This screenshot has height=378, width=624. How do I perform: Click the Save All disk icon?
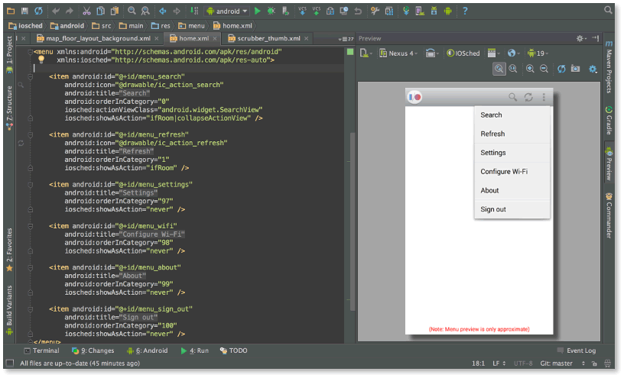click(24, 11)
